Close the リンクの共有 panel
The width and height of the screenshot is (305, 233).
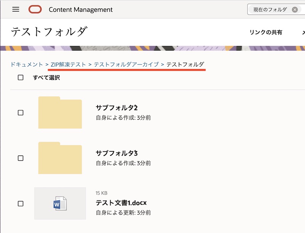tap(303, 33)
